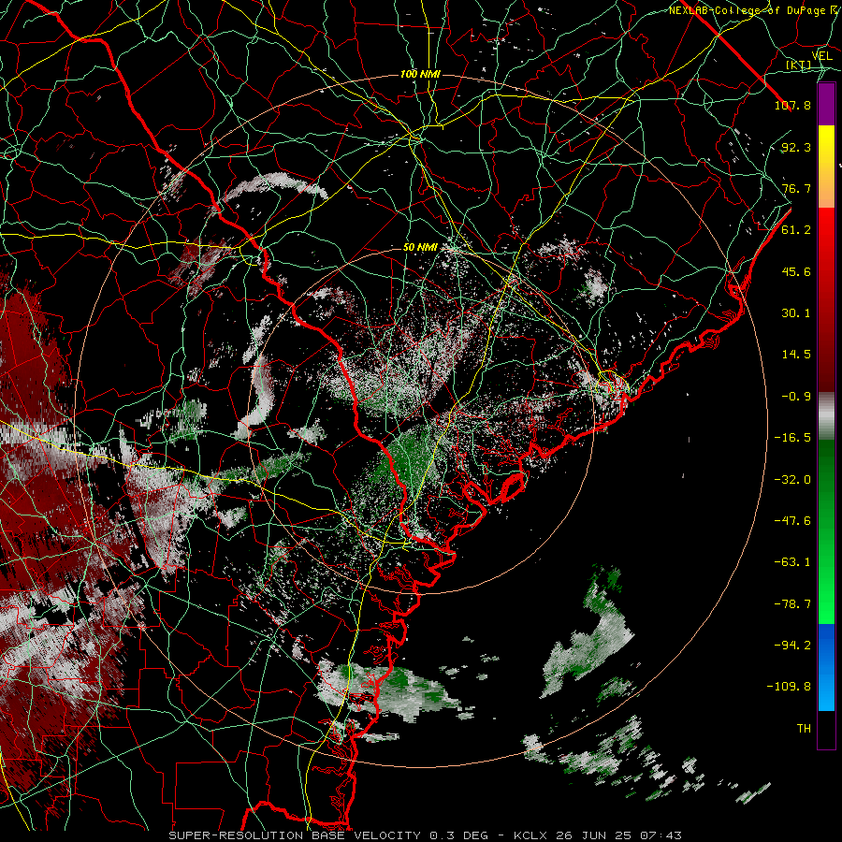Click the 100 NMI range ring label
The image size is (842, 842).
[x=420, y=74]
